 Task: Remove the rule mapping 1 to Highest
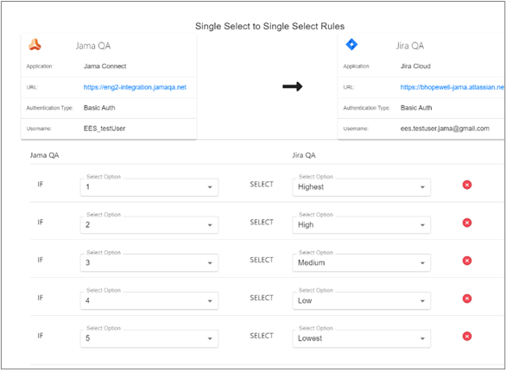[x=467, y=185]
